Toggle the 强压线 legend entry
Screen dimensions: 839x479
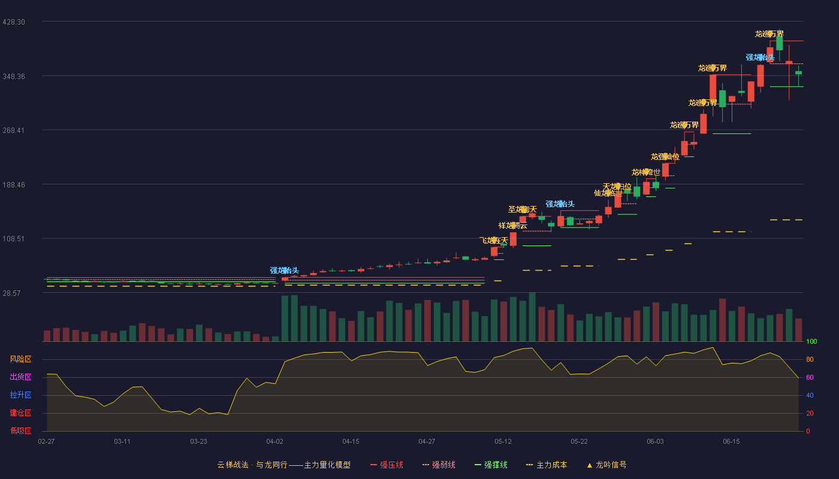pyautogui.click(x=387, y=465)
